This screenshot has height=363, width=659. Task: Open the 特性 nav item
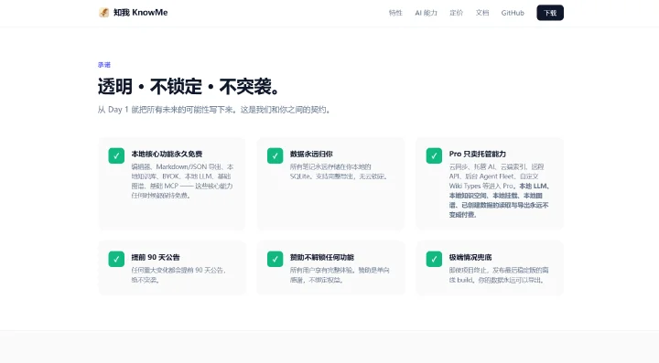point(395,13)
